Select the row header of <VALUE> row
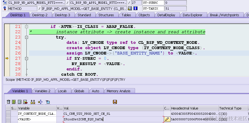 point(8,119)
